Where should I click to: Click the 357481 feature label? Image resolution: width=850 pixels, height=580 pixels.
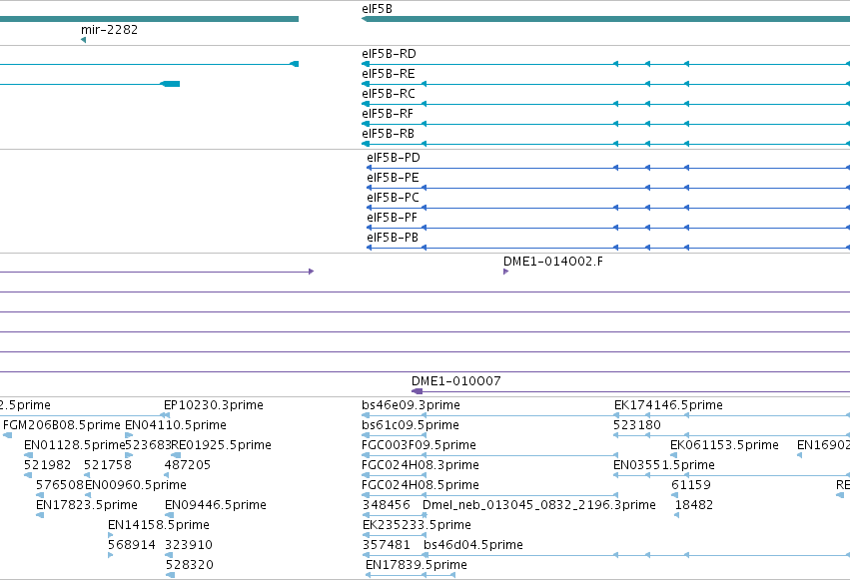[x=387, y=545]
